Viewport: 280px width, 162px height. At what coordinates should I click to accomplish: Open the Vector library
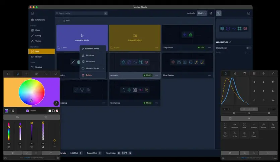[x=36, y=41]
